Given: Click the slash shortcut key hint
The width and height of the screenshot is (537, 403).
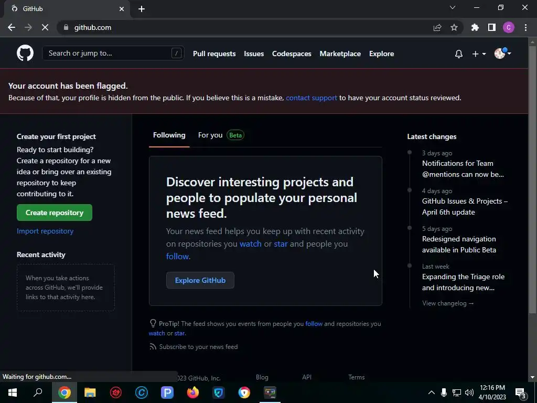Looking at the screenshot, I should [176, 53].
